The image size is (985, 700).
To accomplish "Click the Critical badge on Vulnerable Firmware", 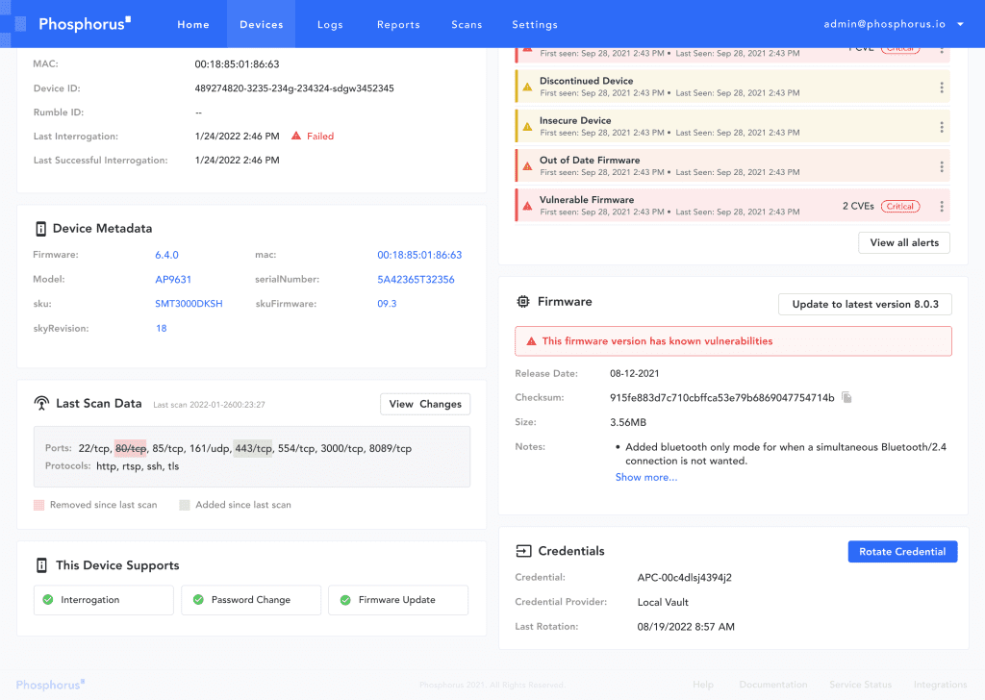I will [x=900, y=206].
